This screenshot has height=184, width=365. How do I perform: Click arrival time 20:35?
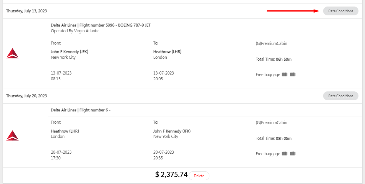[158, 158]
